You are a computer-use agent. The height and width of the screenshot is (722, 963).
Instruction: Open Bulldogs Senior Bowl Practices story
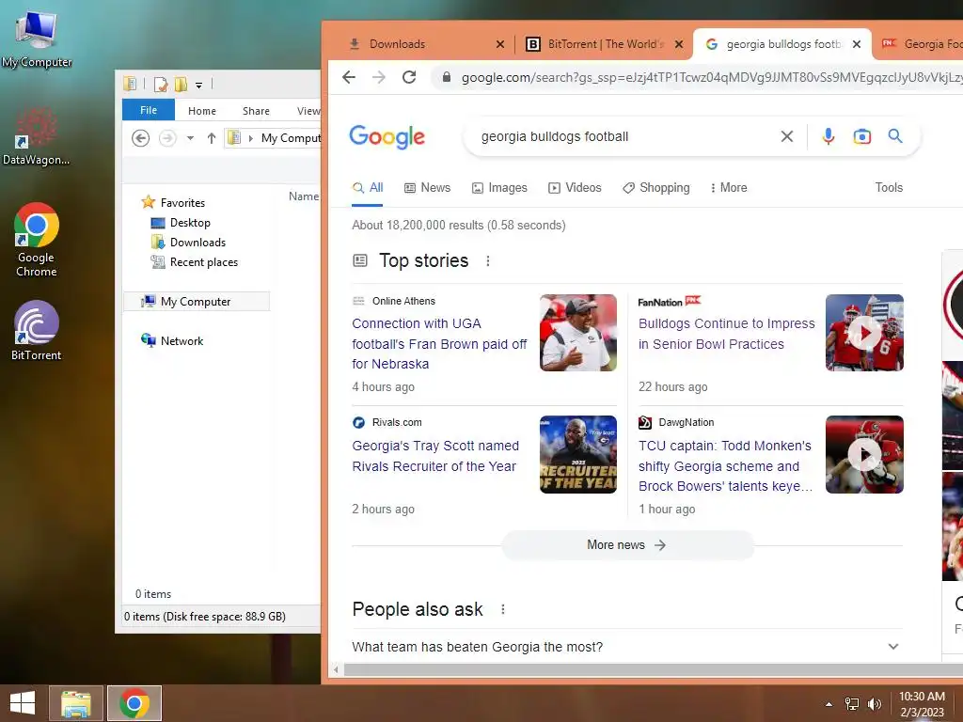pos(727,334)
